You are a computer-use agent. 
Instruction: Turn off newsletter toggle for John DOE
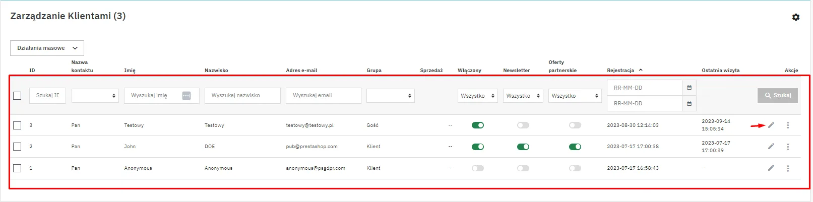click(523, 147)
